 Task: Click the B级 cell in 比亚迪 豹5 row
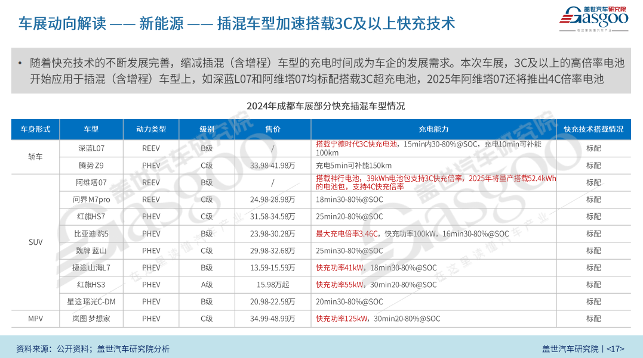pyautogui.click(x=207, y=234)
